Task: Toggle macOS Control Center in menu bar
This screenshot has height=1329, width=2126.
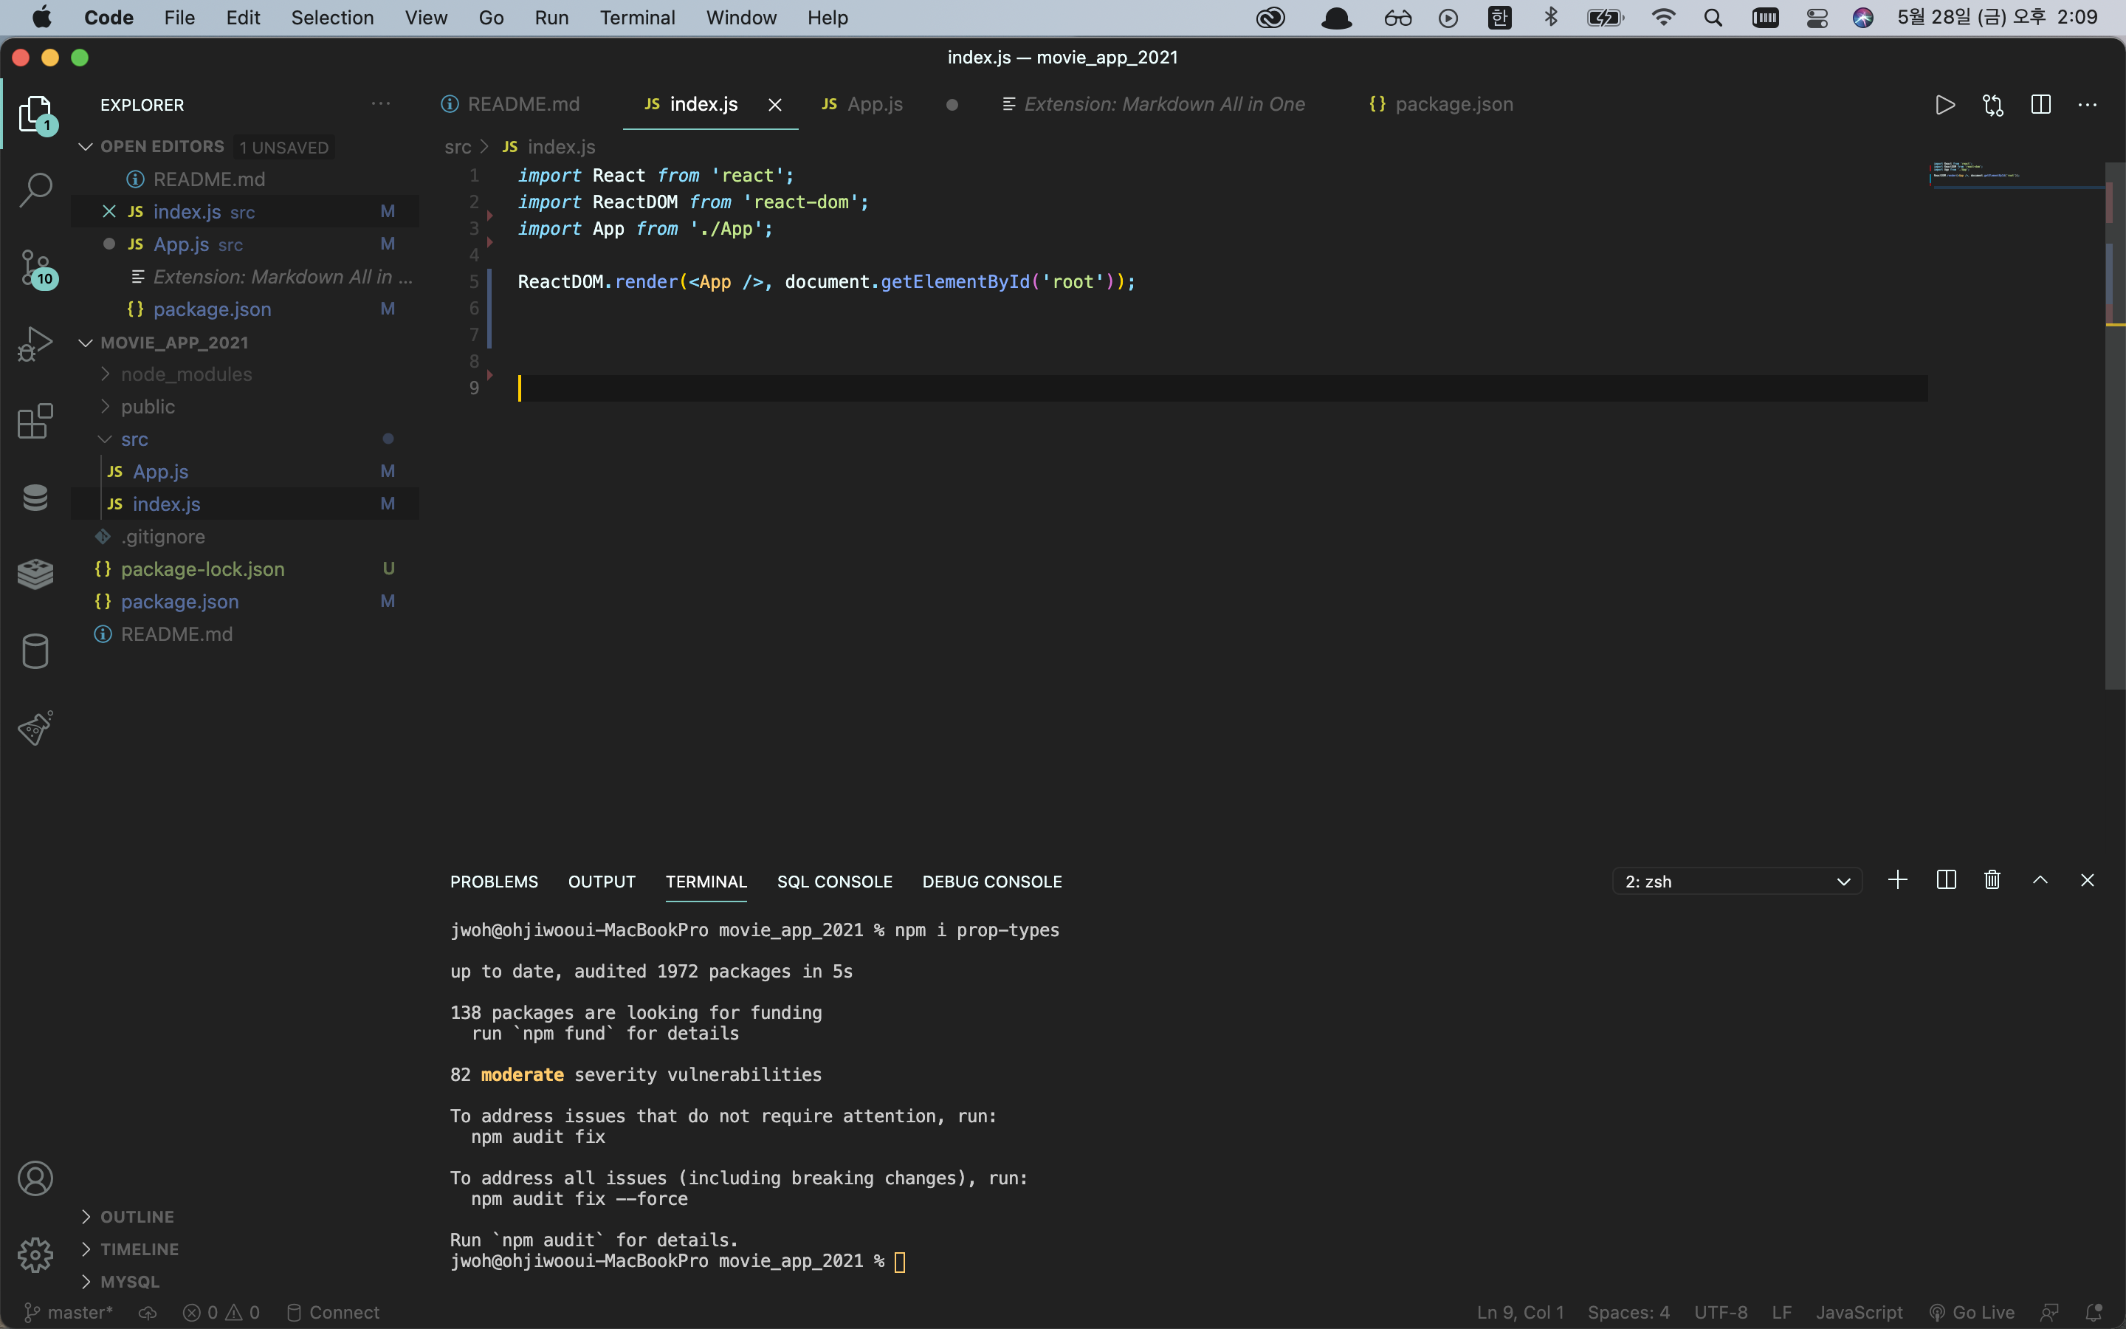Action: (1817, 18)
